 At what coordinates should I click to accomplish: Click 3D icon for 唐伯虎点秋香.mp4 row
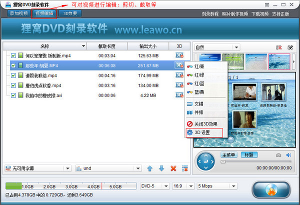coord(179,85)
